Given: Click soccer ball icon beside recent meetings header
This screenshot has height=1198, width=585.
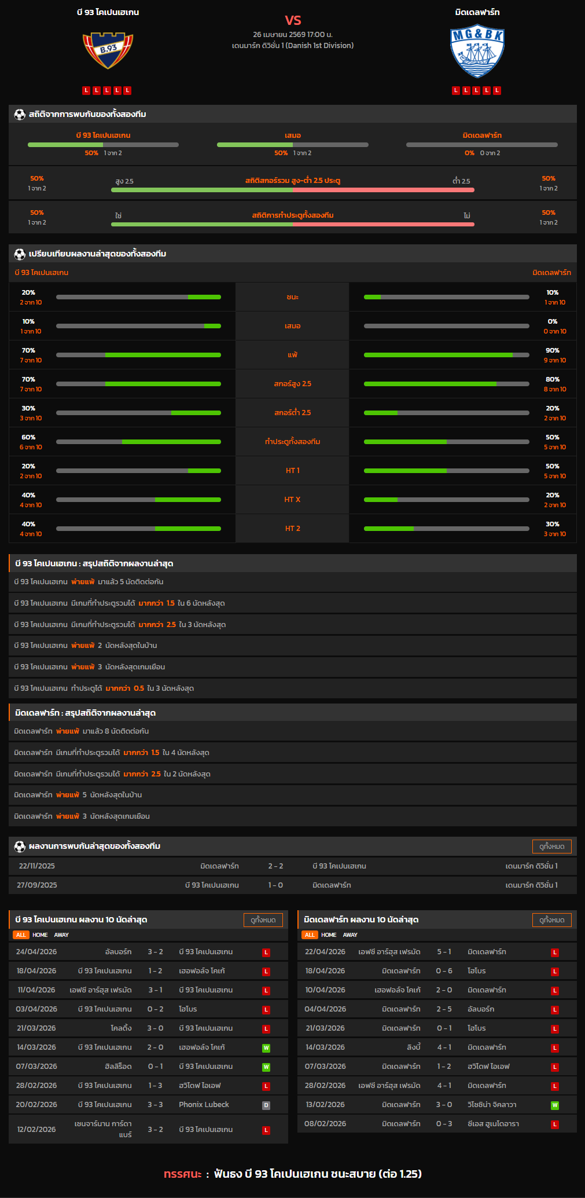Looking at the screenshot, I should (20, 846).
